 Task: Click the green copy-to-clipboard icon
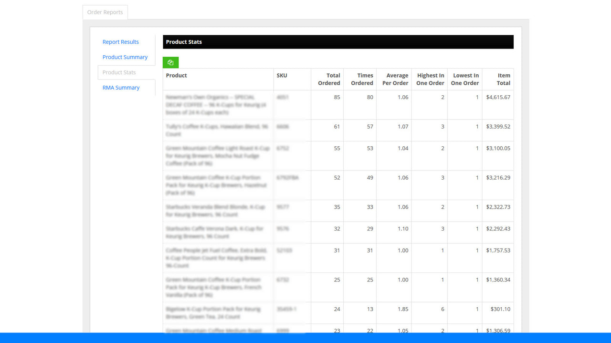click(x=170, y=62)
